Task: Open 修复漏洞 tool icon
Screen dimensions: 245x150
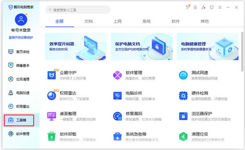Action: point(117,116)
